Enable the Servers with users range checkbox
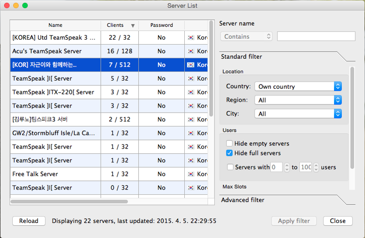 (230, 167)
